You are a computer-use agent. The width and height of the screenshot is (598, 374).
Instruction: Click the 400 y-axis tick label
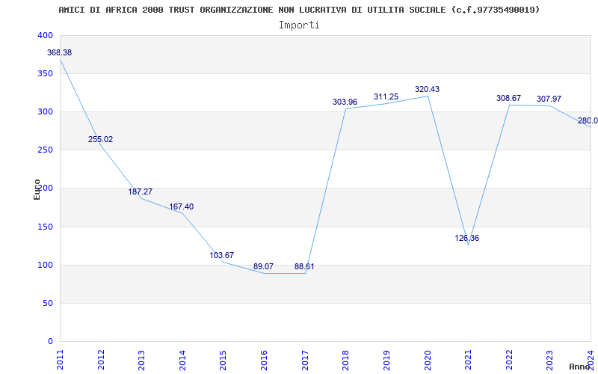tap(45, 35)
